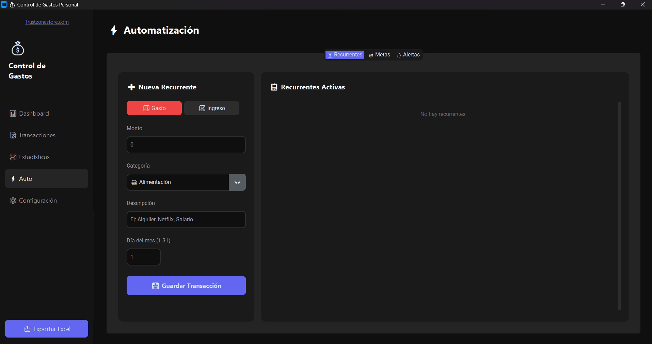Click the lightning bolt Automatización icon
The image size is (652, 344).
[x=114, y=30]
